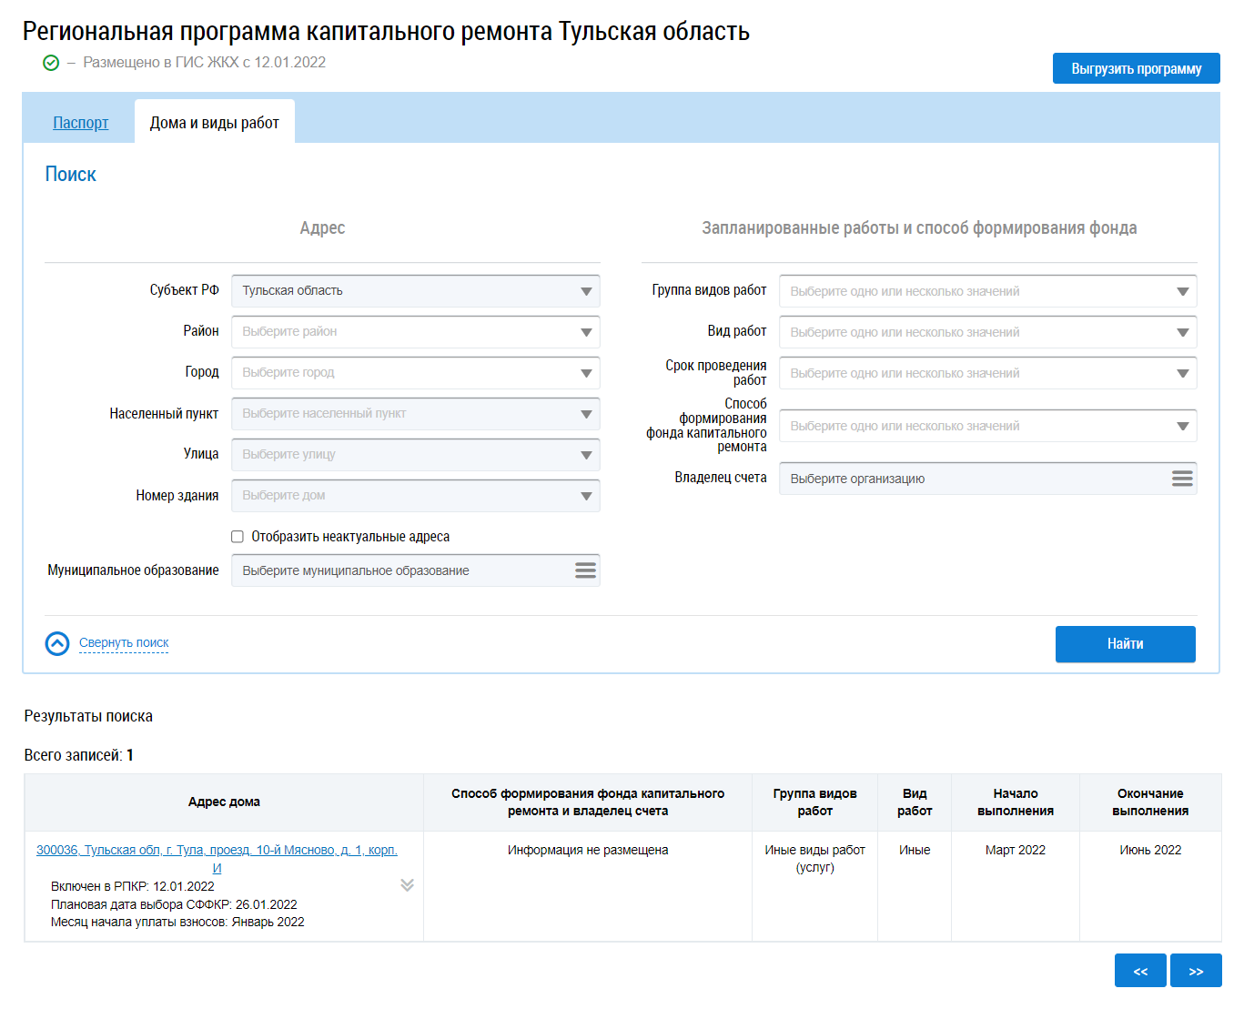
Task: Open Способ формирования фонда капитального ремонта dropdown
Action: 988,426
